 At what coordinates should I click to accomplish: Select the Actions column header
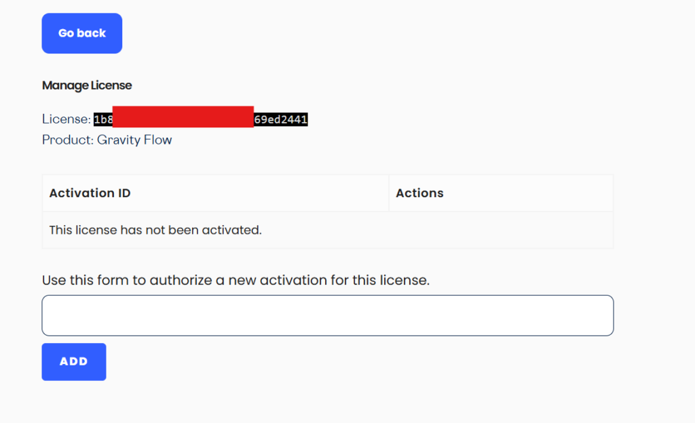pyautogui.click(x=419, y=193)
